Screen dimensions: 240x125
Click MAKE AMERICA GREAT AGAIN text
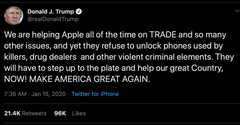point(90,79)
